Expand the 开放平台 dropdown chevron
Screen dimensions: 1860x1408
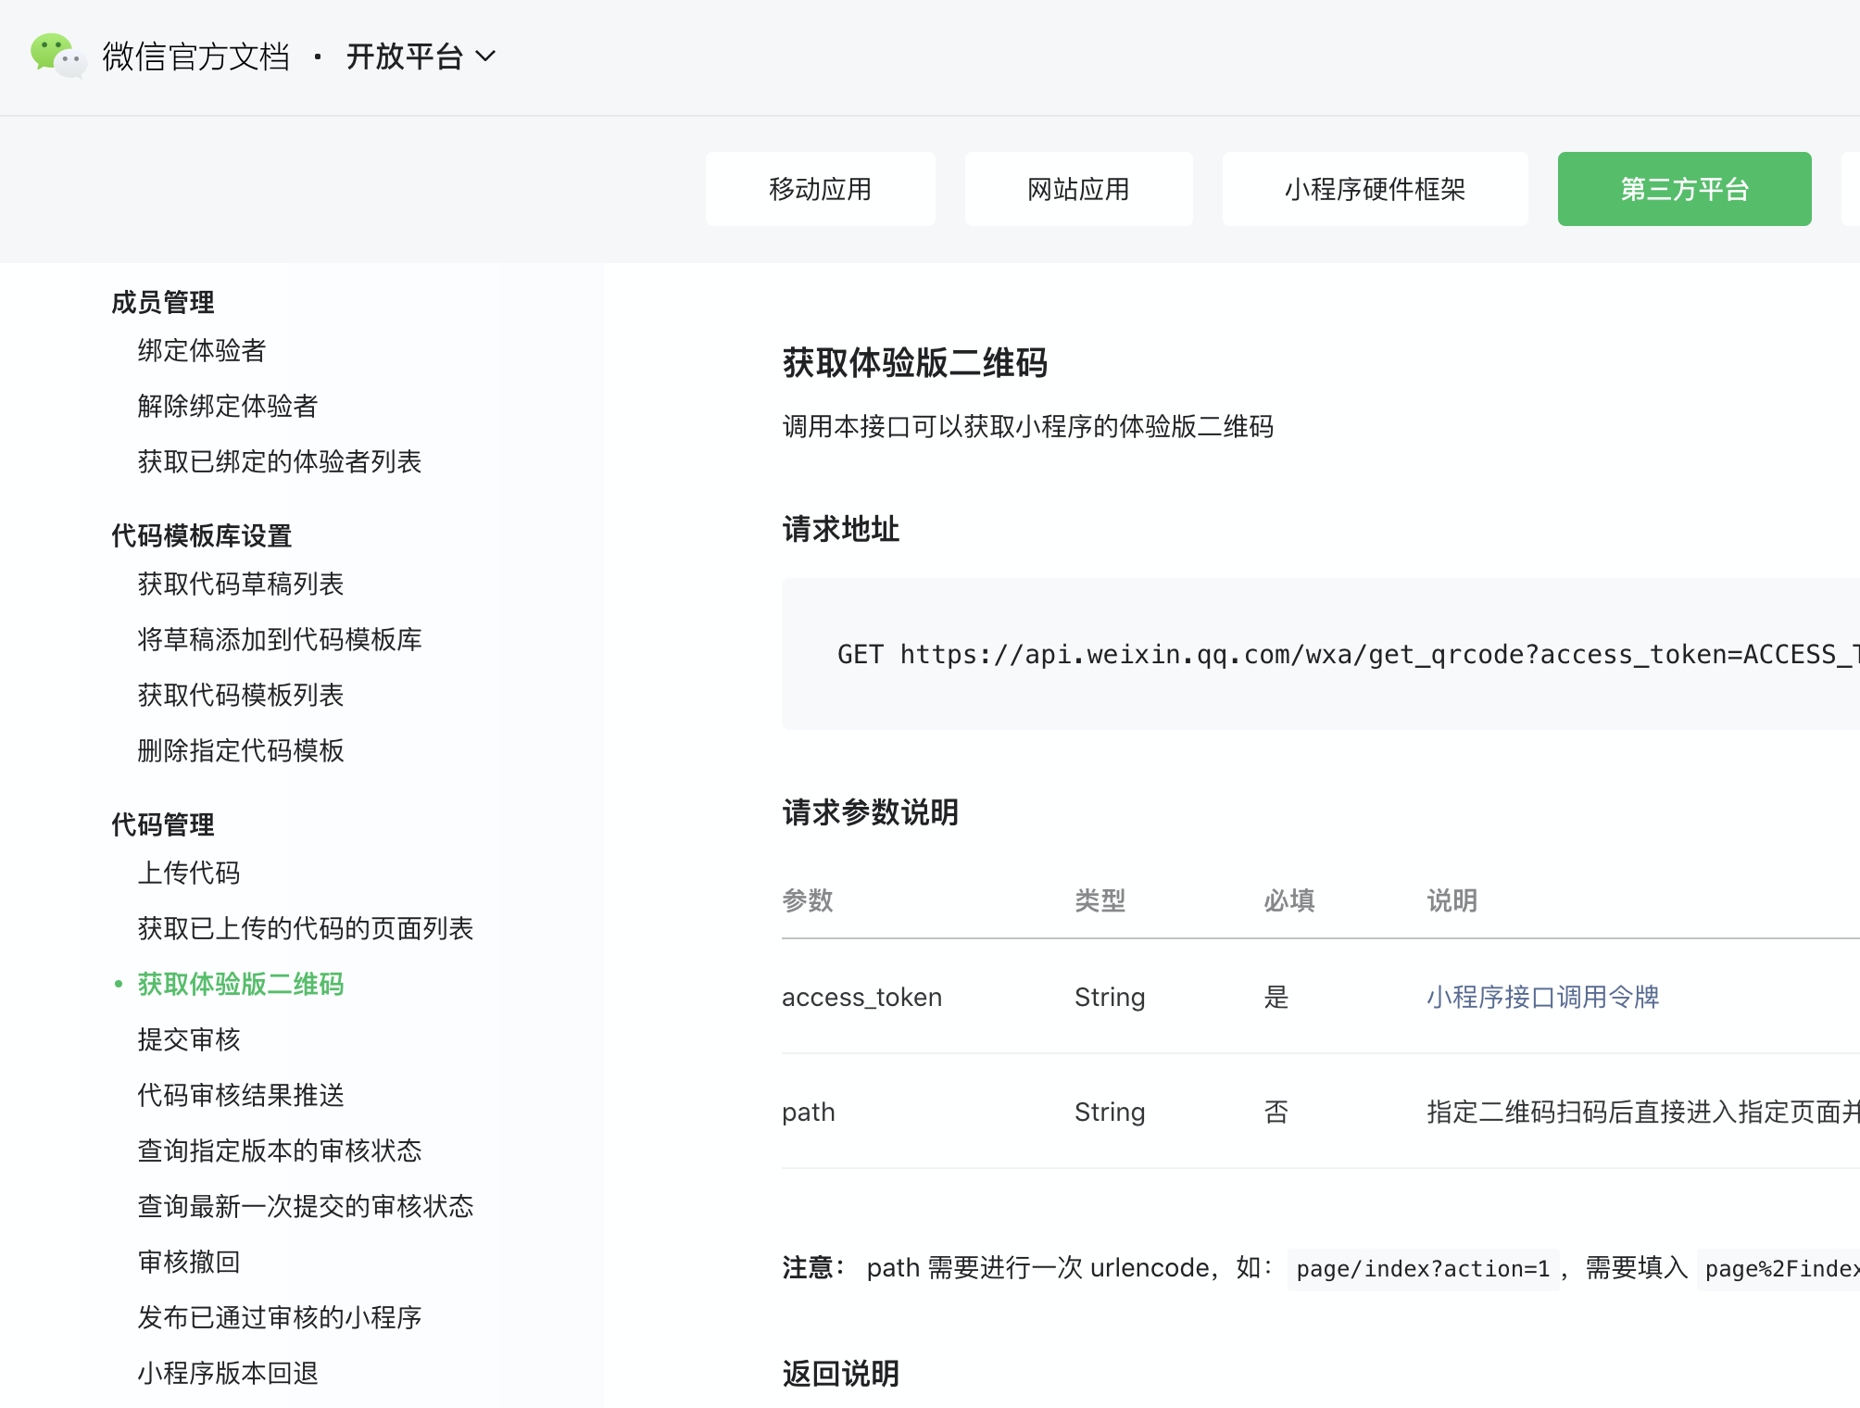[485, 57]
